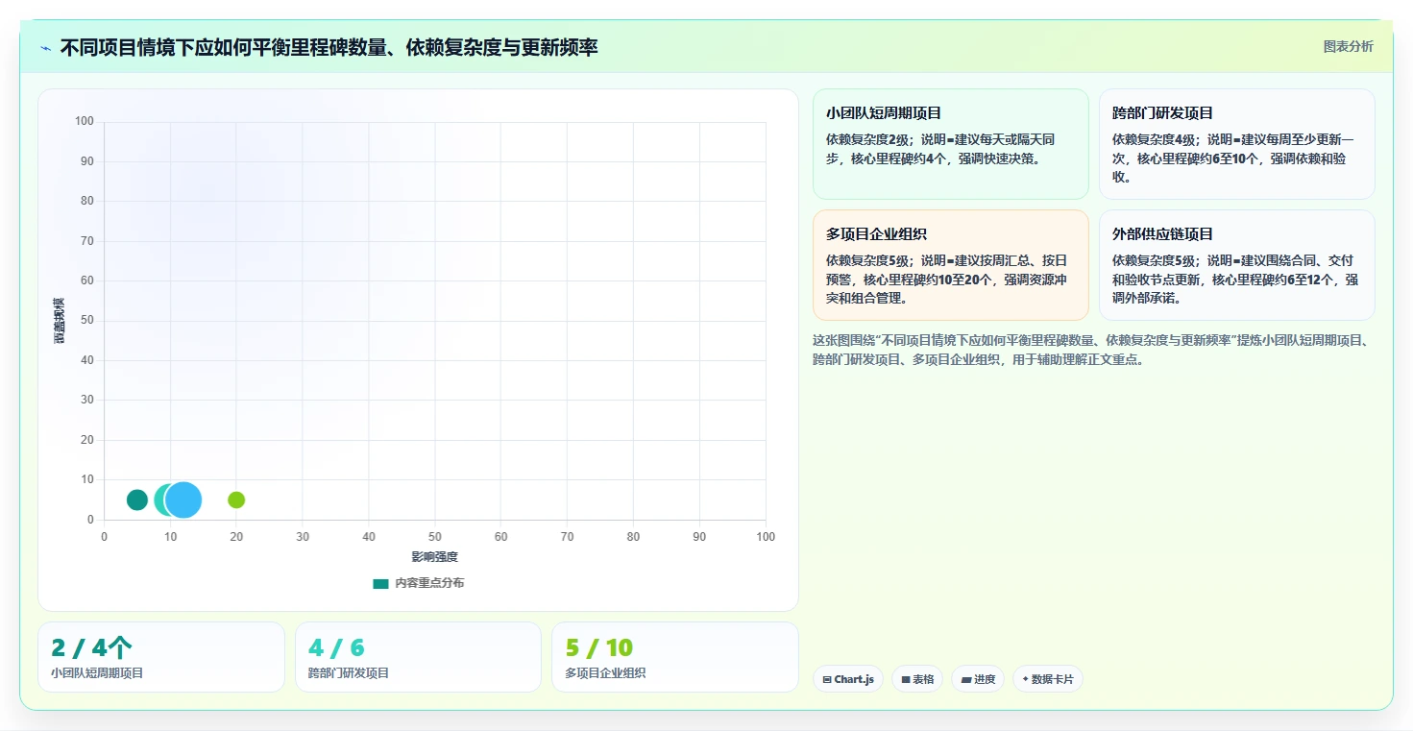
Task: Click the 数据卡片 tag chip
Action: [1048, 679]
